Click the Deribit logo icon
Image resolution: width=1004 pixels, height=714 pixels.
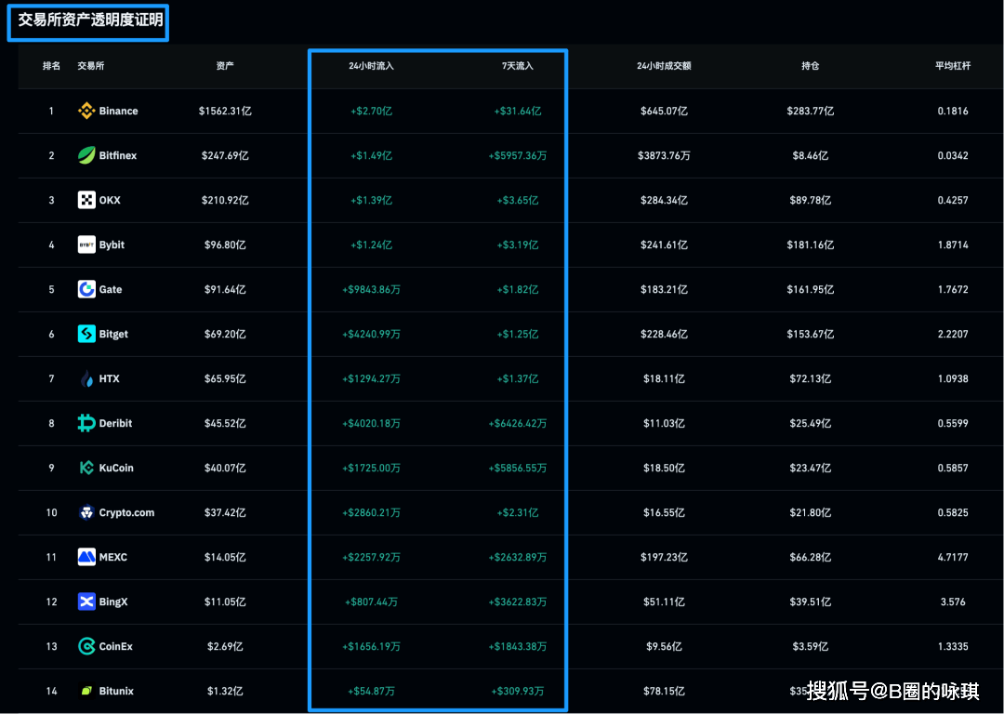pyautogui.click(x=86, y=423)
